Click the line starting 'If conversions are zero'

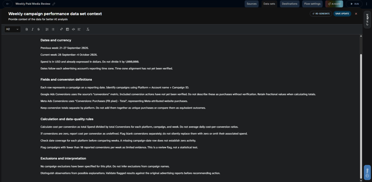coord(144,134)
